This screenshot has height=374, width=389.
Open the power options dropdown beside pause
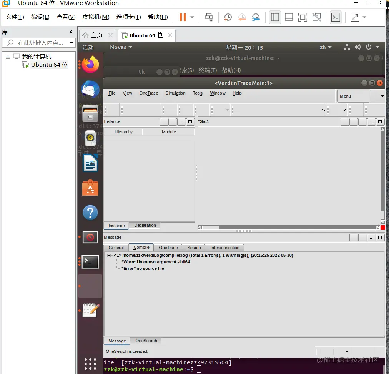(x=192, y=17)
